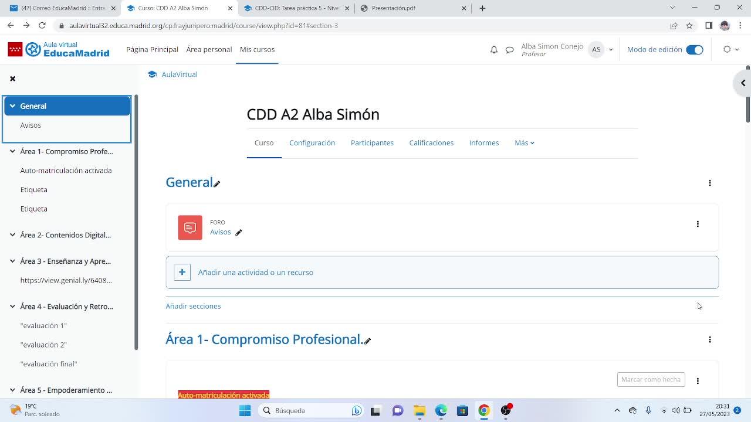Close the course index drawer

coord(12,79)
